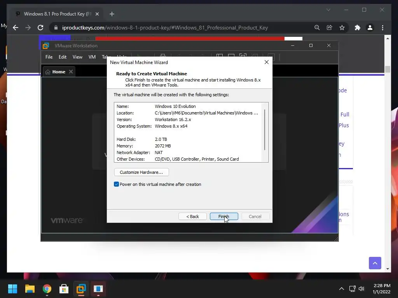The image size is (398, 298).
Task: Open VMware Workstation from the taskbar
Action: [81, 289]
